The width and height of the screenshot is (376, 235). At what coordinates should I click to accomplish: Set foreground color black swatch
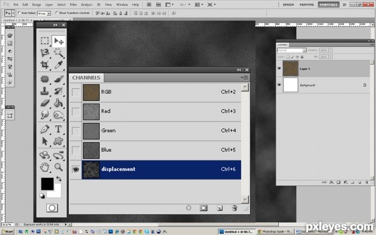(x=47, y=184)
